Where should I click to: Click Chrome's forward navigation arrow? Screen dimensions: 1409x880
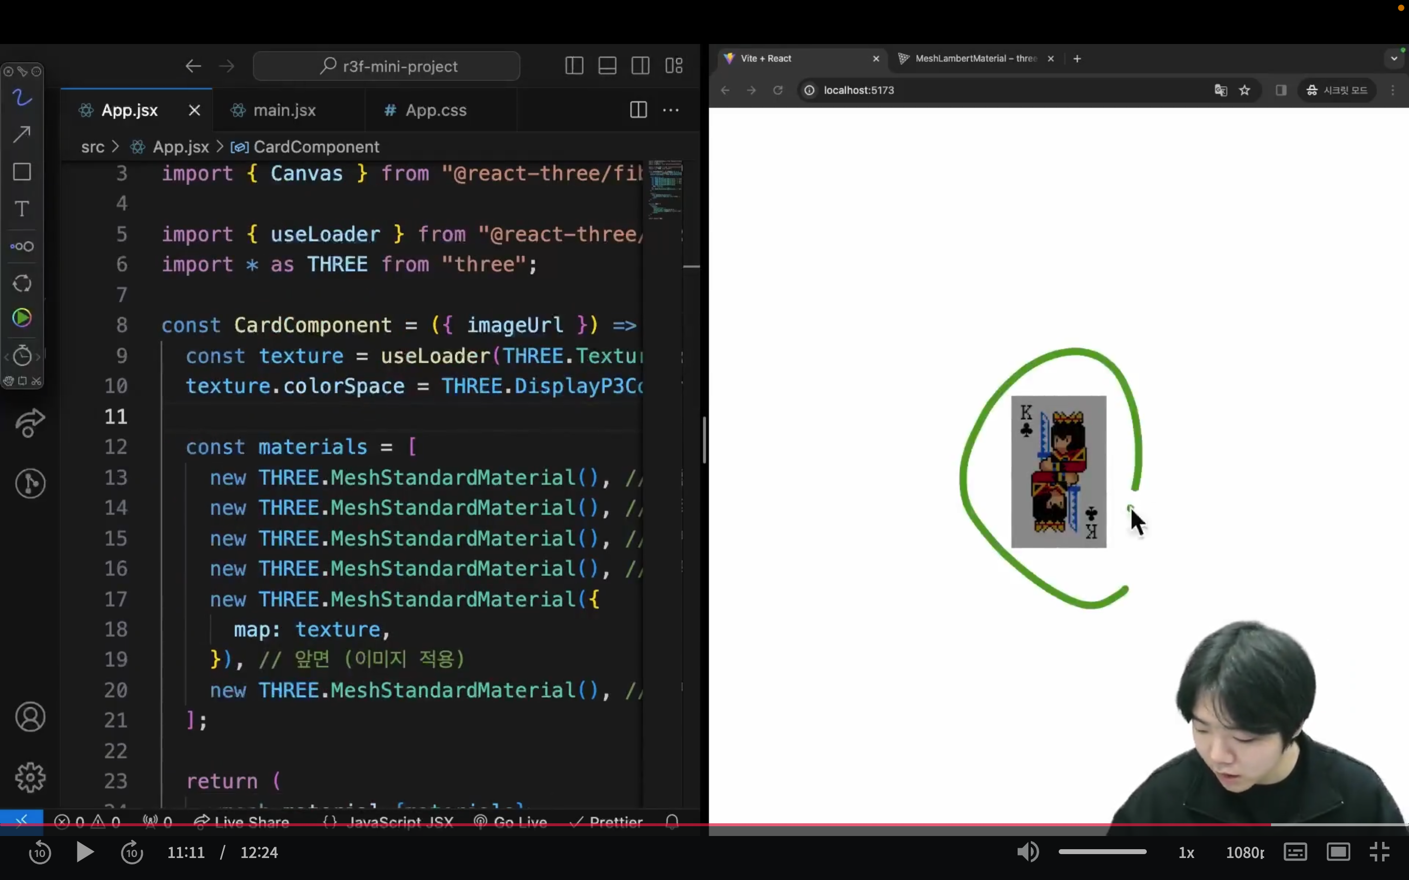751,90
